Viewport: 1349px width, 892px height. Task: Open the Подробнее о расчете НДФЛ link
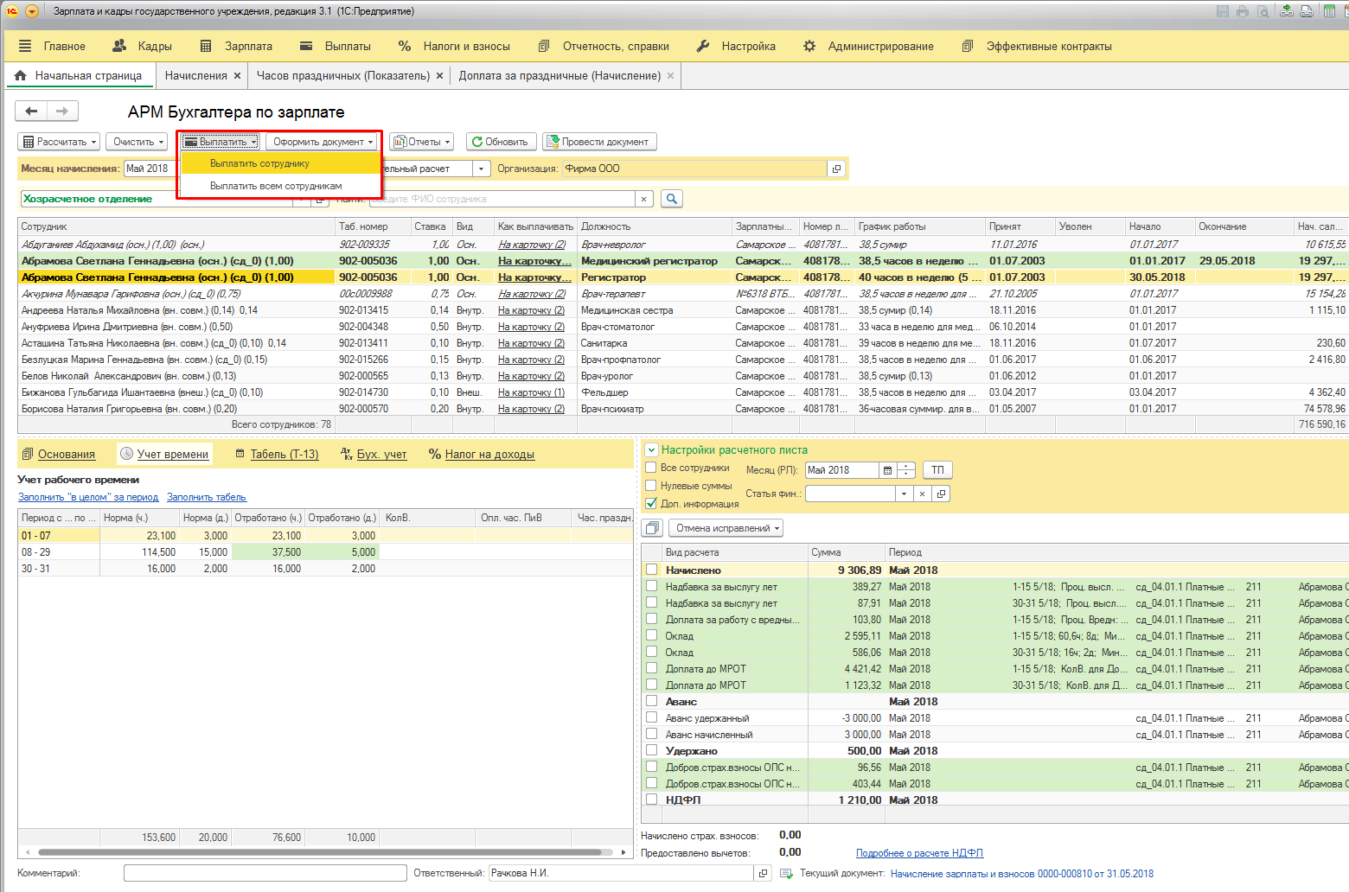(919, 853)
